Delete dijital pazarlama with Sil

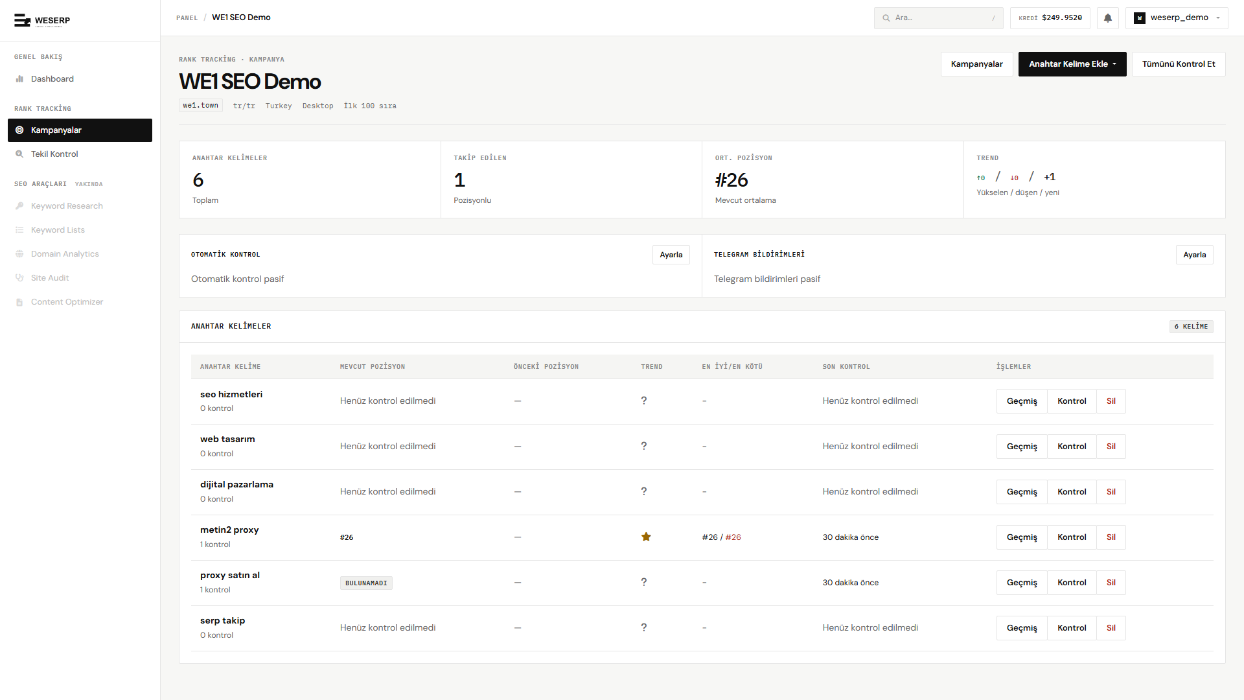tap(1111, 492)
